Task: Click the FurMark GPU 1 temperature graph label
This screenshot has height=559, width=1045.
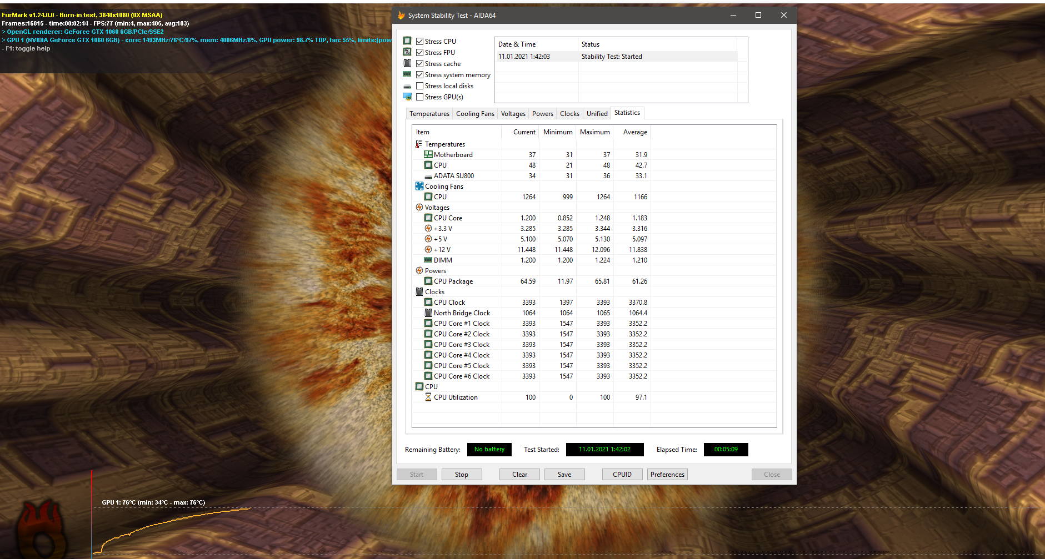Action: (153, 502)
